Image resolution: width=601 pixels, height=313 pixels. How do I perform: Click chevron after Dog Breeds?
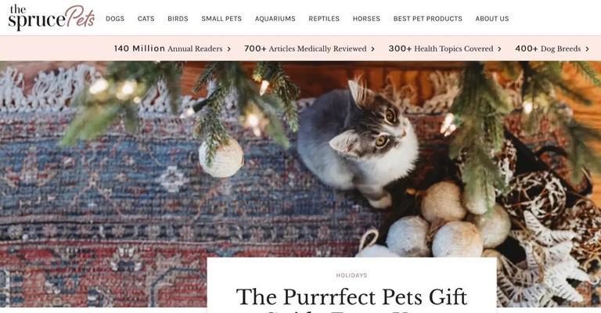point(587,49)
